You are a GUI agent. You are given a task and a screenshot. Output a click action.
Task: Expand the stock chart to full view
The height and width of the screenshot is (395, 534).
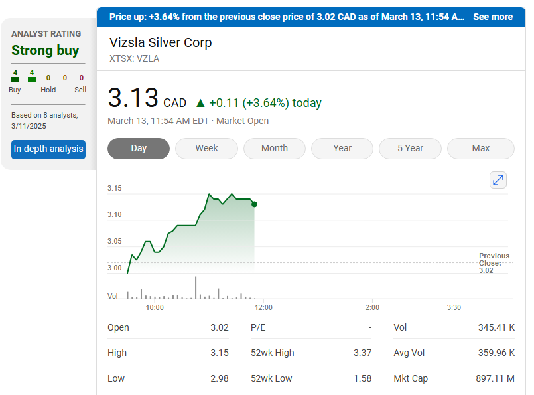point(498,180)
